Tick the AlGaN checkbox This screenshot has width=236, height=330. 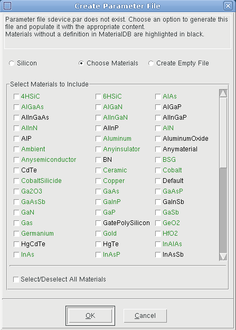(98, 107)
